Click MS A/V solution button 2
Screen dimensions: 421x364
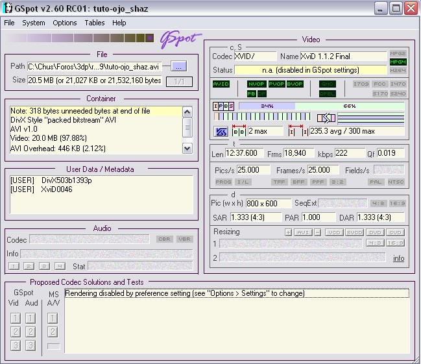click(x=53, y=332)
